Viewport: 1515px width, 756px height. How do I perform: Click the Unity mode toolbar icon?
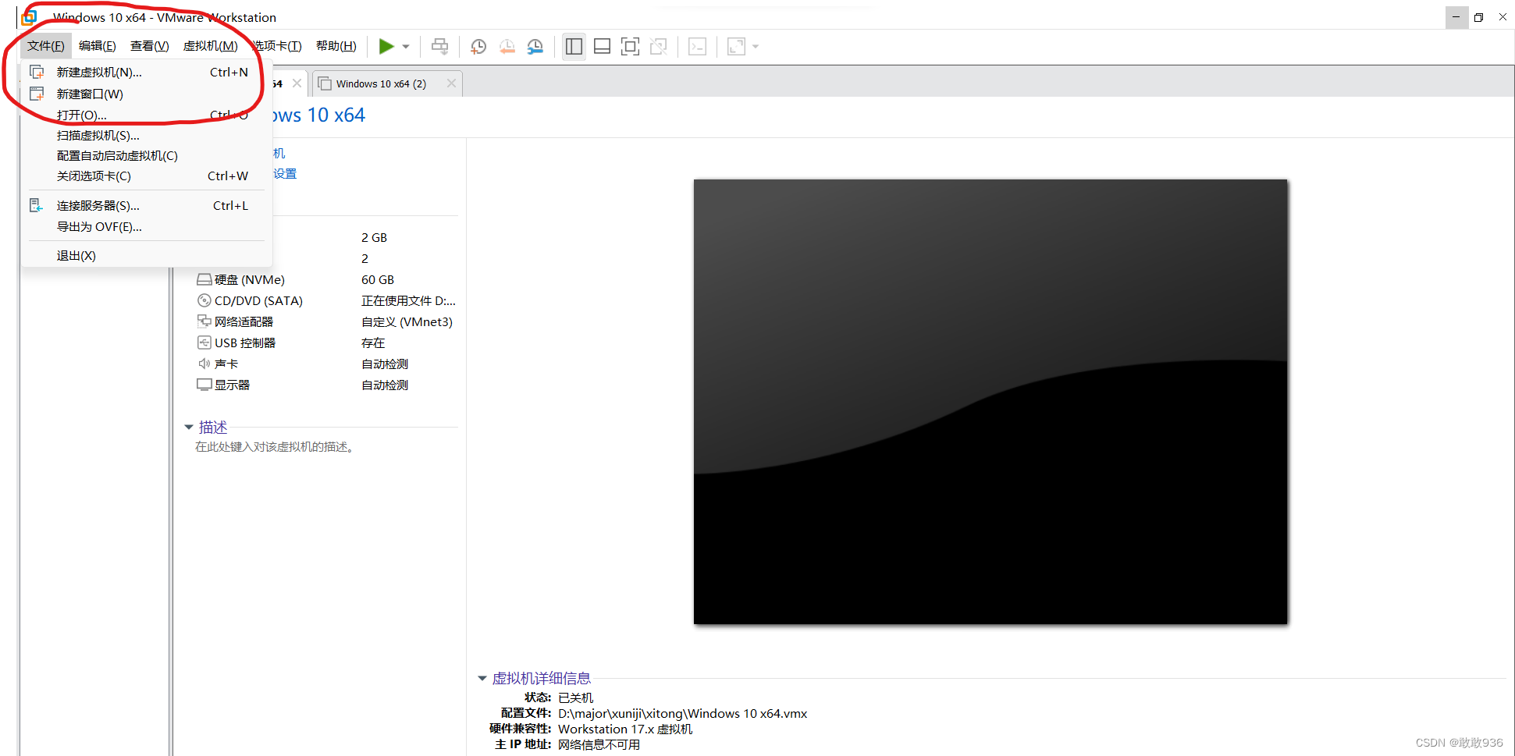click(658, 47)
